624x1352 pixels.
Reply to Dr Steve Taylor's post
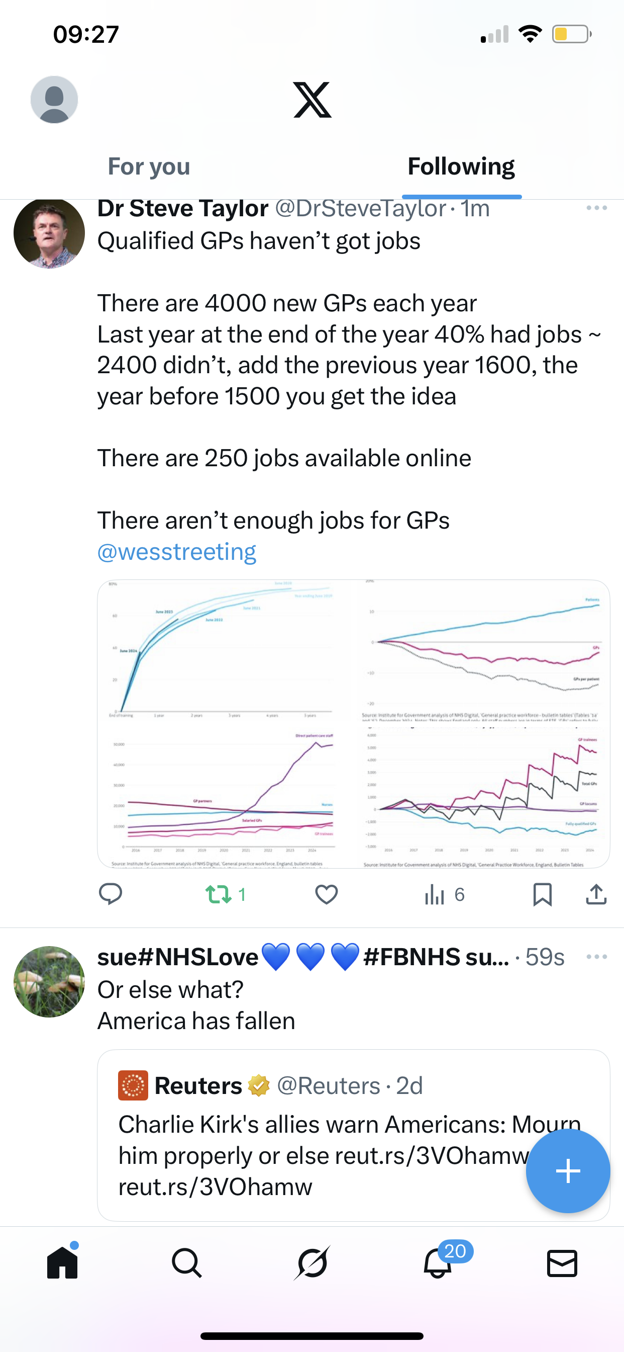[111, 894]
